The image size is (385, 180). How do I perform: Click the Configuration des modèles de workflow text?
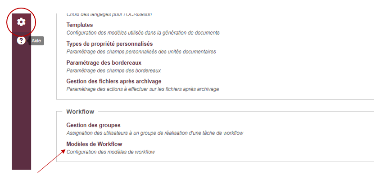click(x=110, y=152)
